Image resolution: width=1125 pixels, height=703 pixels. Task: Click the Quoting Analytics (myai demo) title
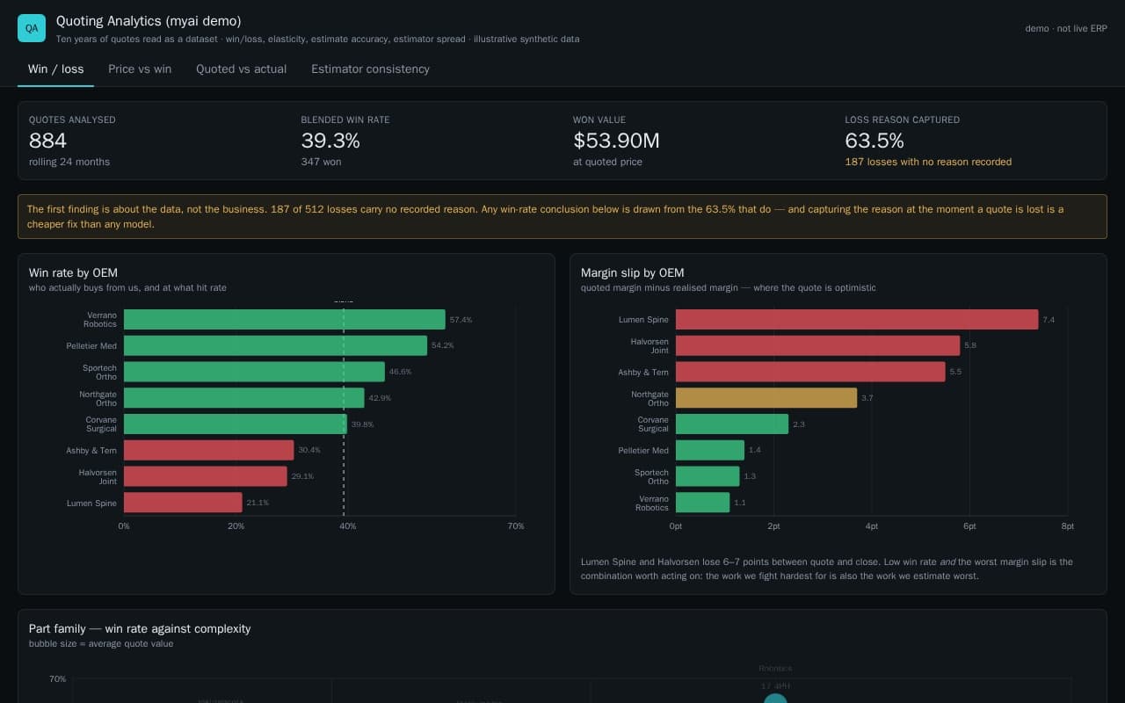coord(149,20)
